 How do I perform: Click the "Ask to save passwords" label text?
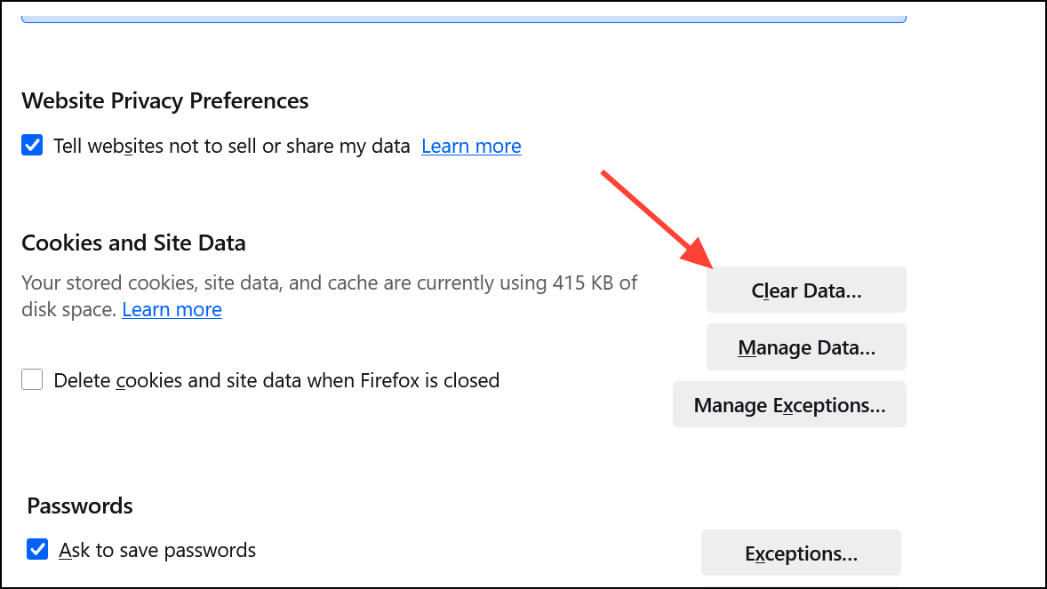point(157,550)
